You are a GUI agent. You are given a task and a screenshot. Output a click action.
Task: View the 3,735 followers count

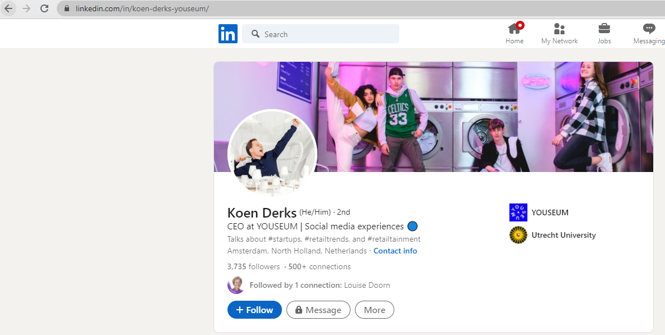(x=253, y=266)
